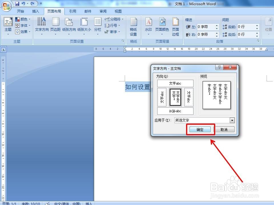Switch to the Home (开始) tab
Viewport: 274px width, 205px height.
[x=21, y=11]
